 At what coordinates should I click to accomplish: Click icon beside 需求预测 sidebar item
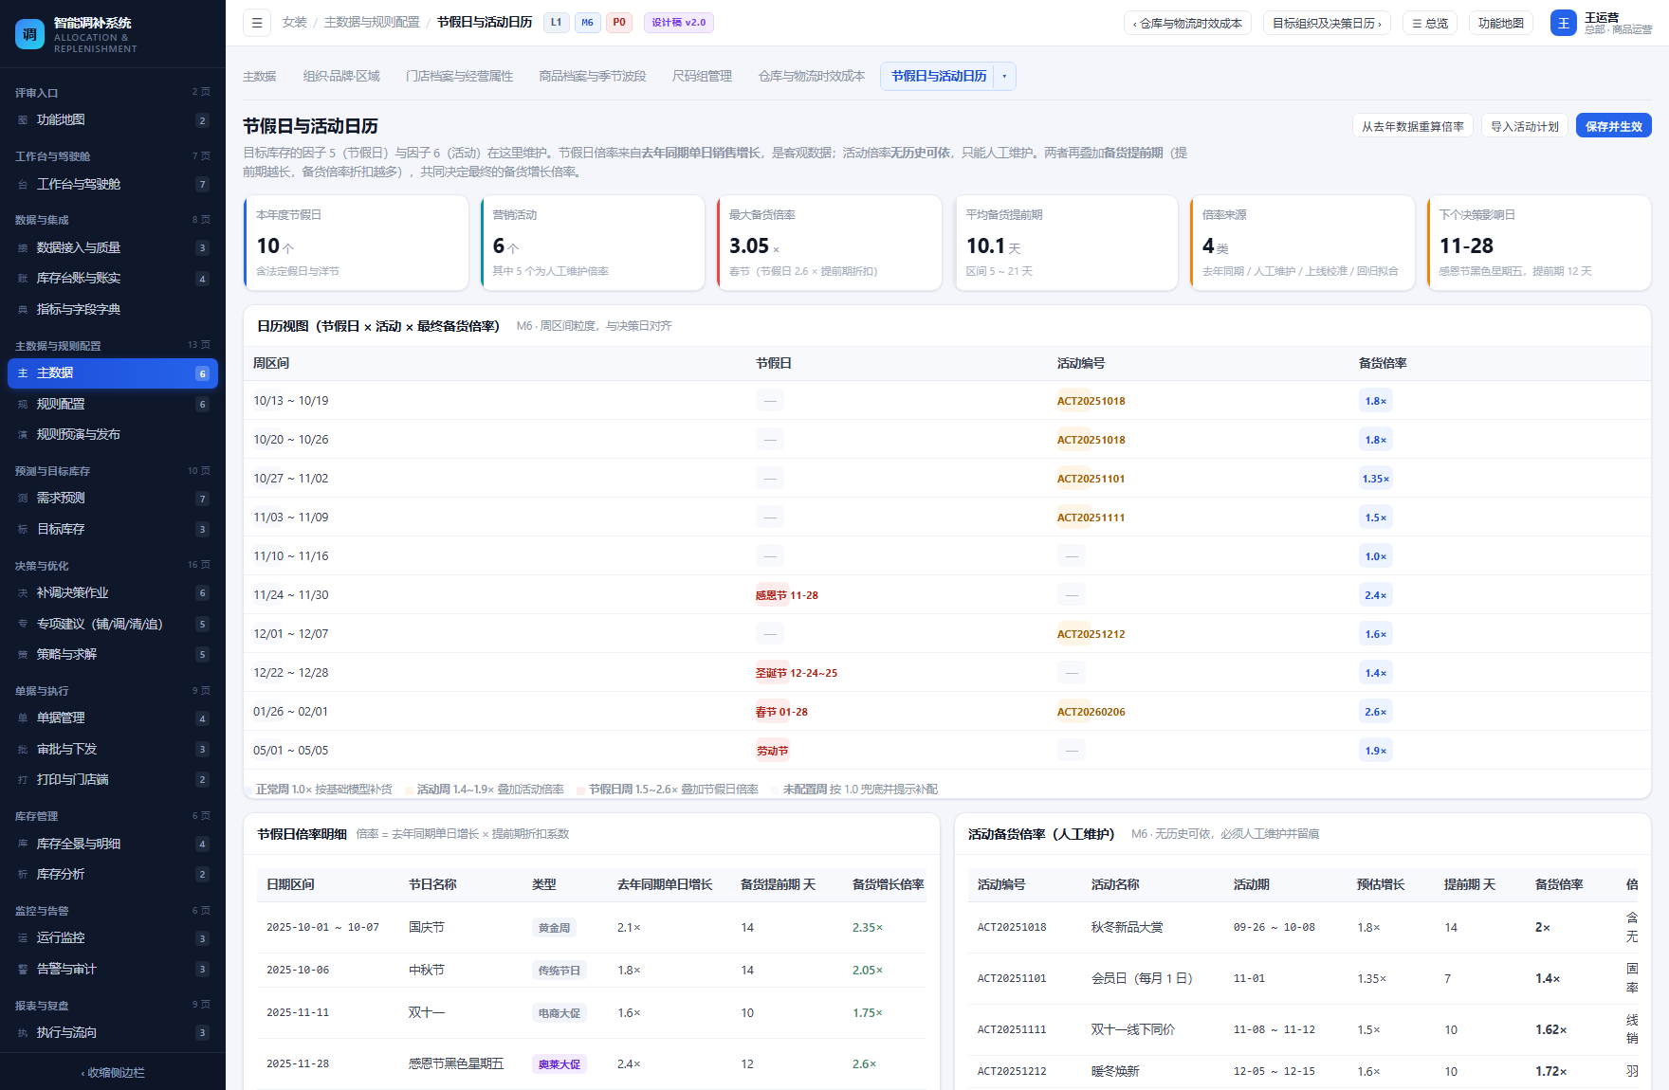point(23,499)
